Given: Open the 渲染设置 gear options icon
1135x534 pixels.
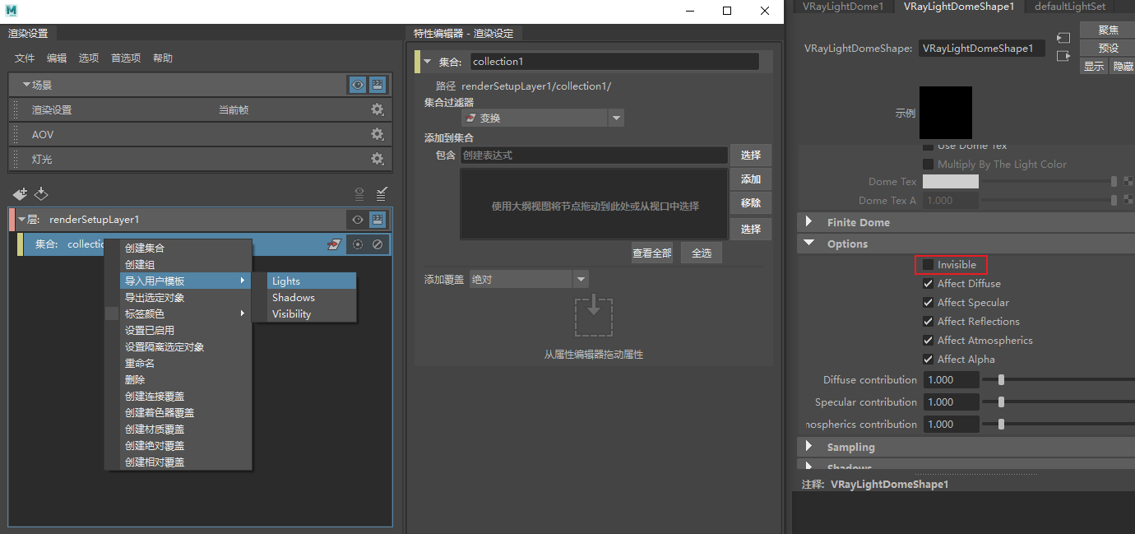Looking at the screenshot, I should point(377,109).
